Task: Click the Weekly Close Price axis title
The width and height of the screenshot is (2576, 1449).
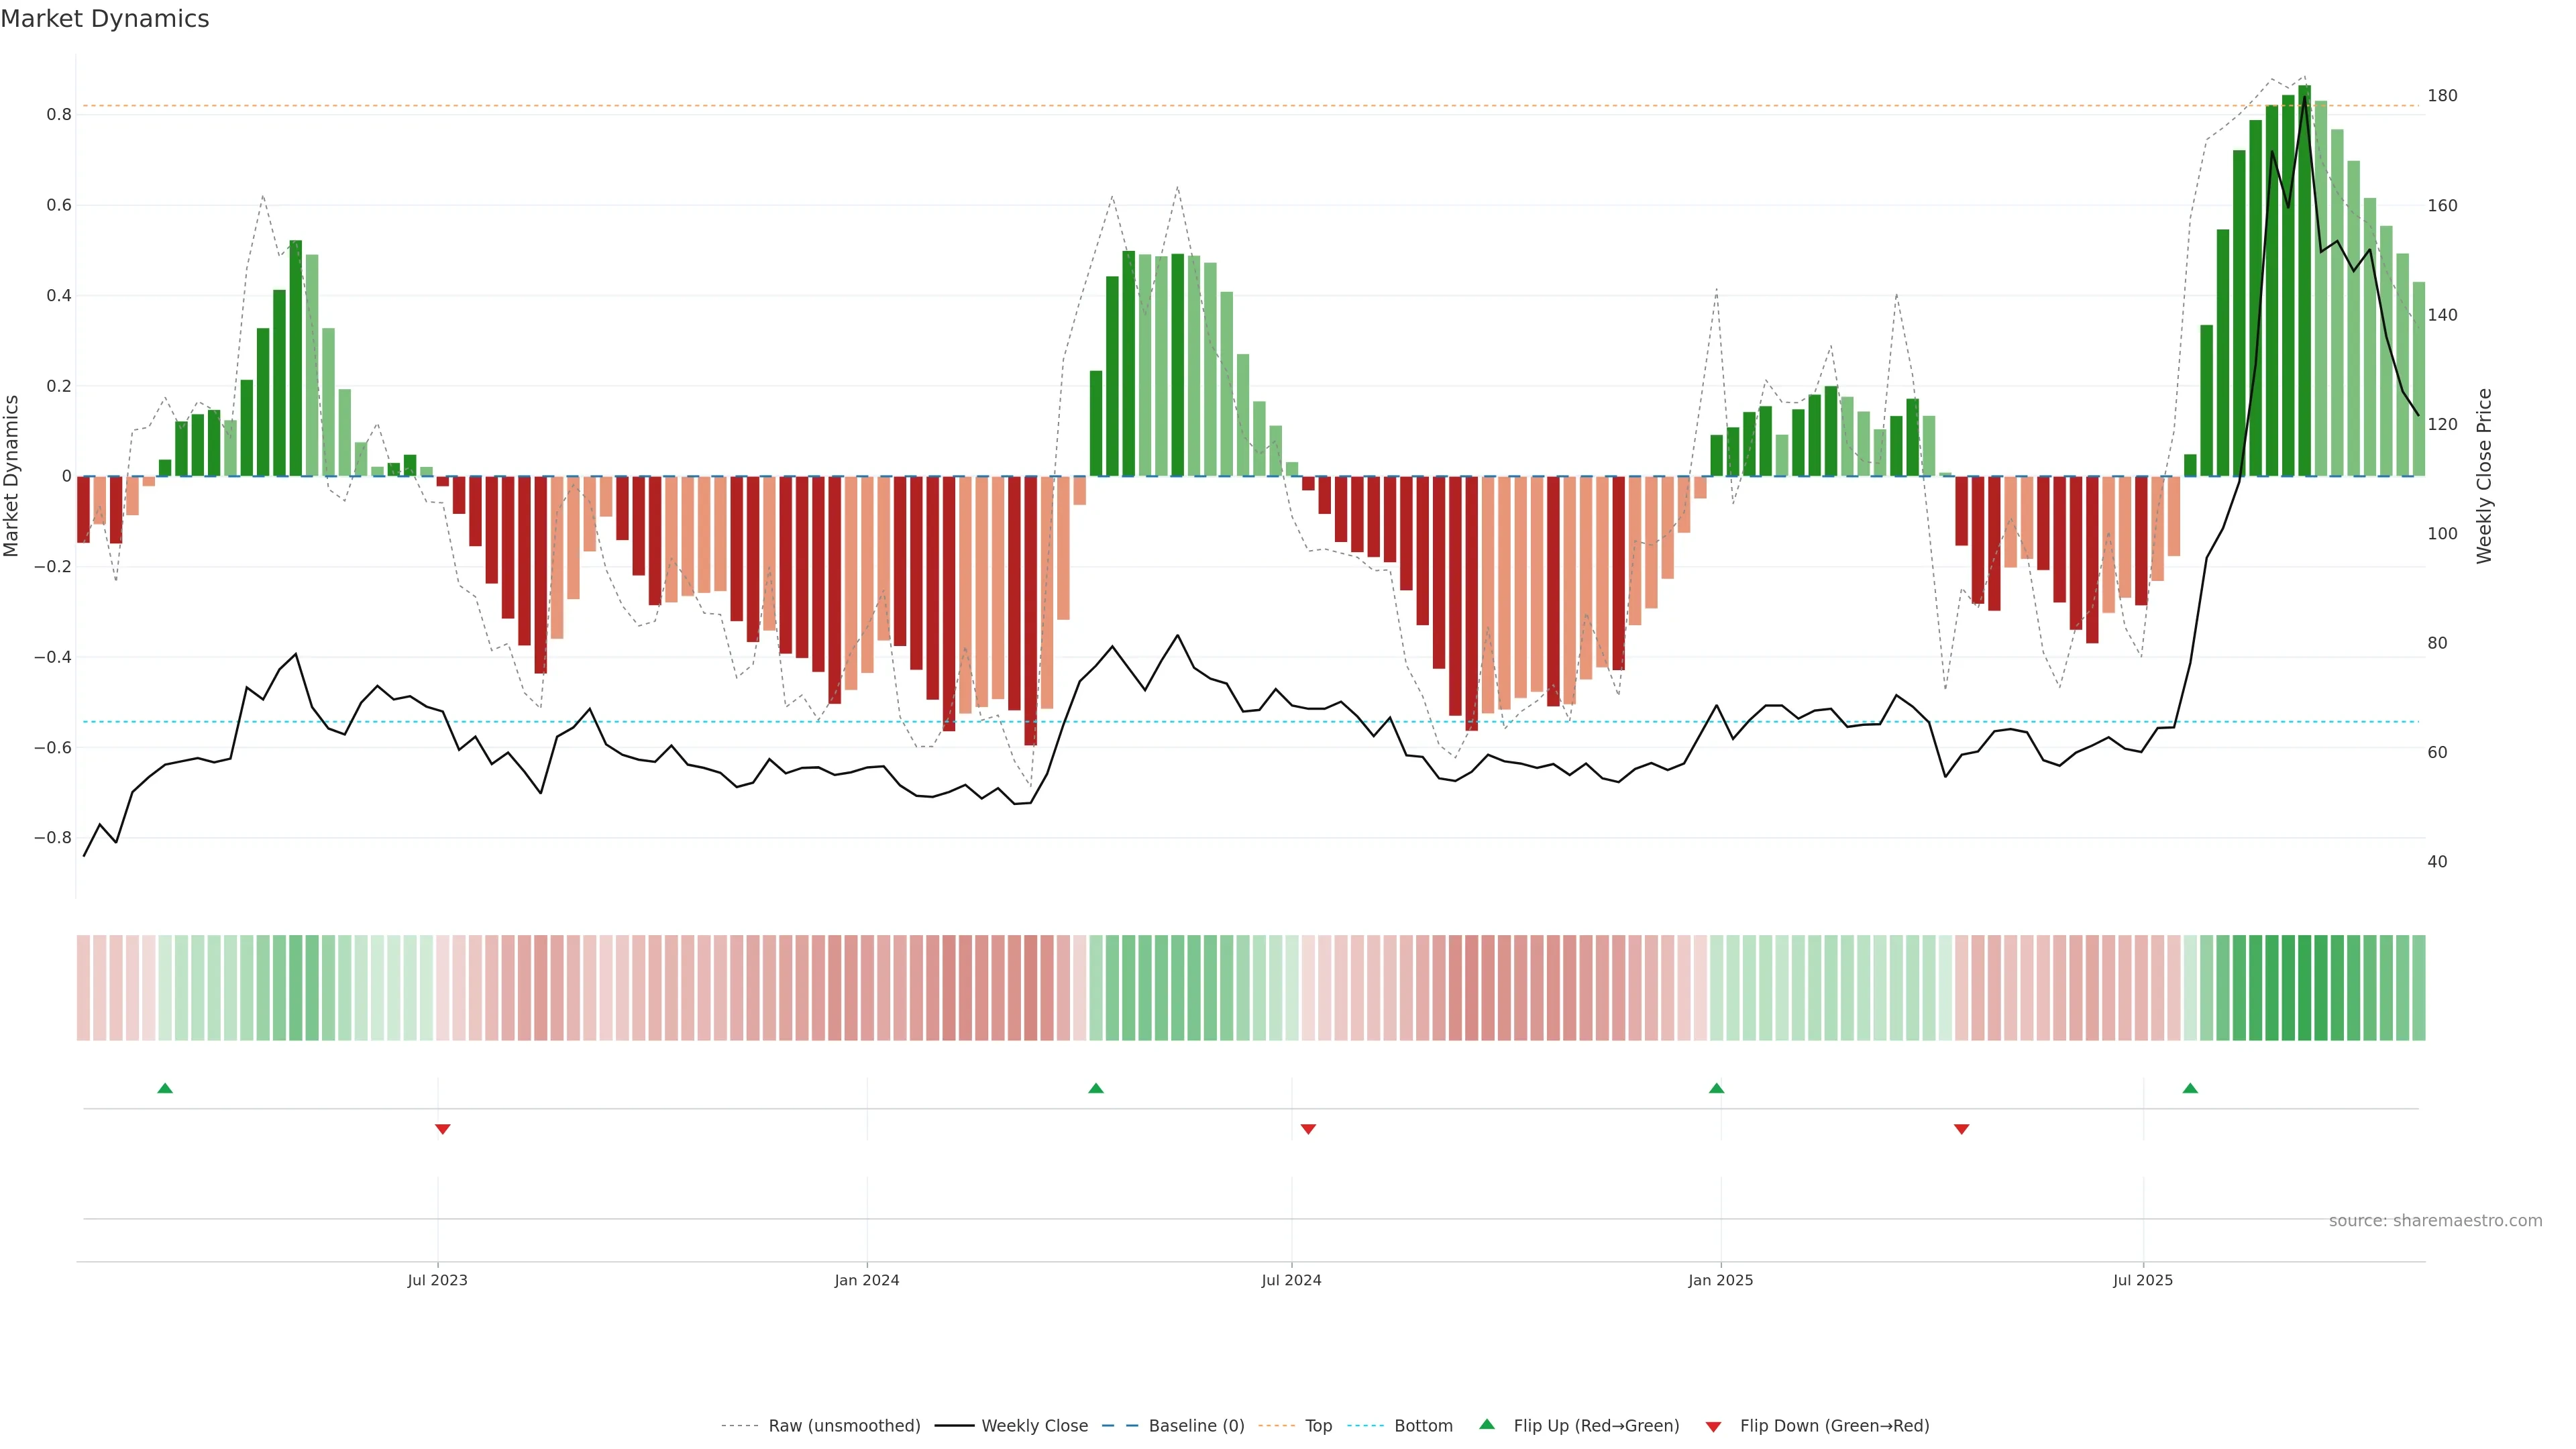Action: point(2484,476)
